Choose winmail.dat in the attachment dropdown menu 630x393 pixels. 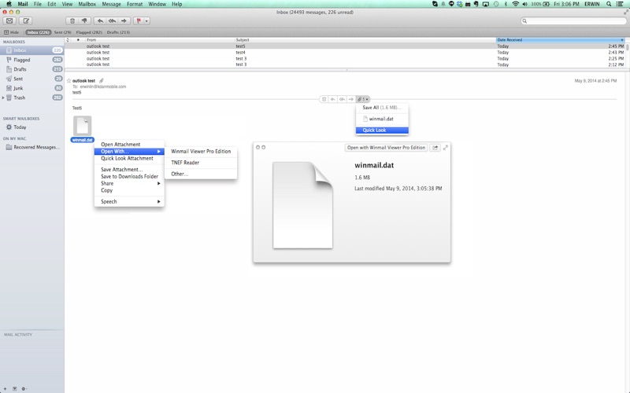(x=382, y=119)
